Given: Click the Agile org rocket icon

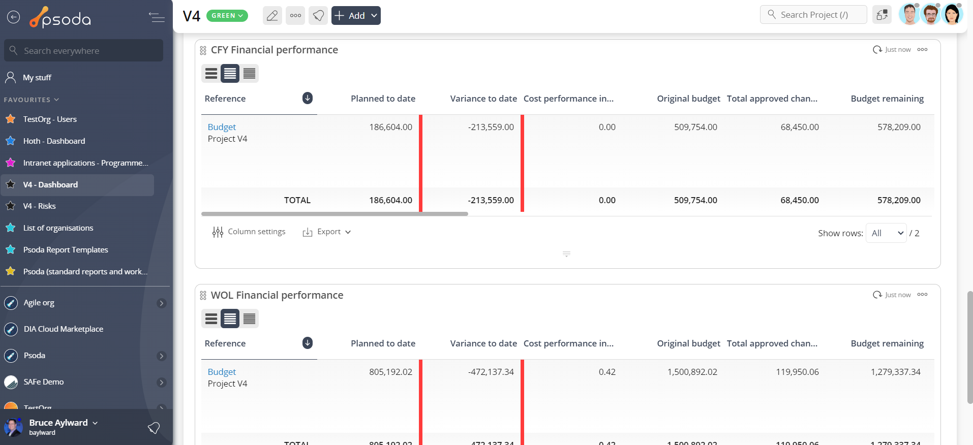Looking at the screenshot, I should [11, 303].
